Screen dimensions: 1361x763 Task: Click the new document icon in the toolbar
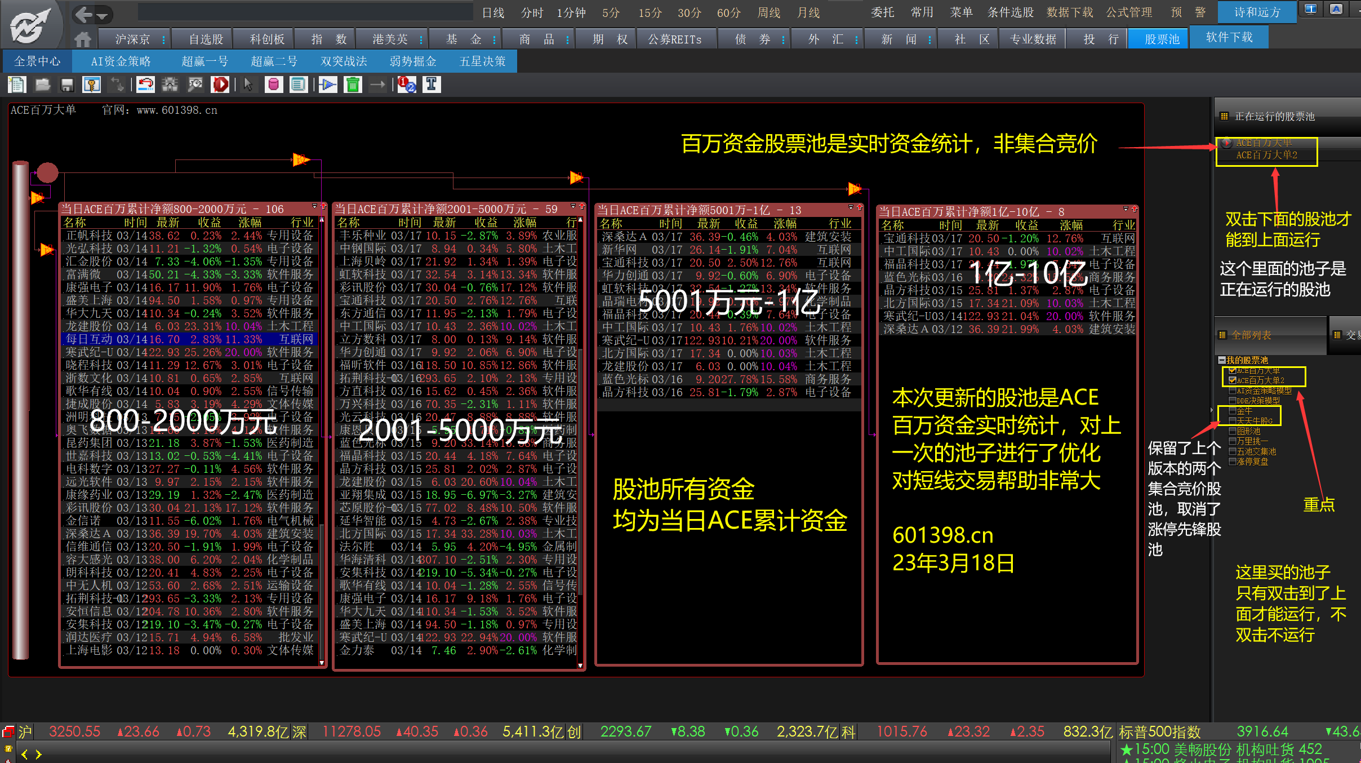[17, 85]
